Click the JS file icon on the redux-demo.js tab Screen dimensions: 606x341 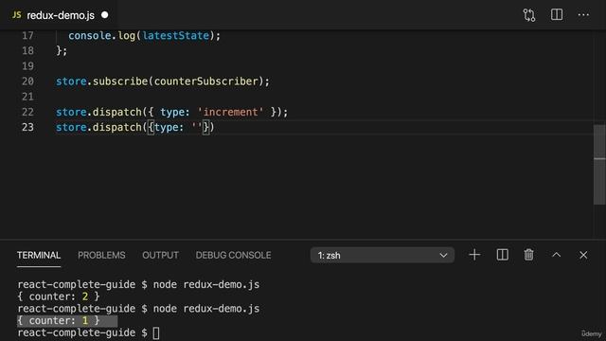click(17, 15)
